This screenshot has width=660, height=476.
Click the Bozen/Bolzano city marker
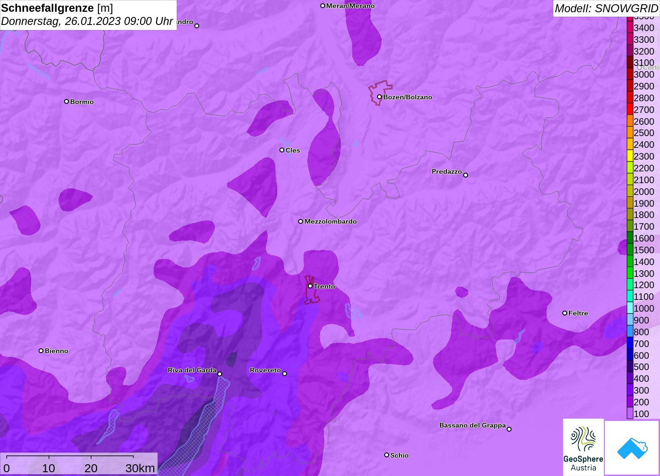(379, 97)
